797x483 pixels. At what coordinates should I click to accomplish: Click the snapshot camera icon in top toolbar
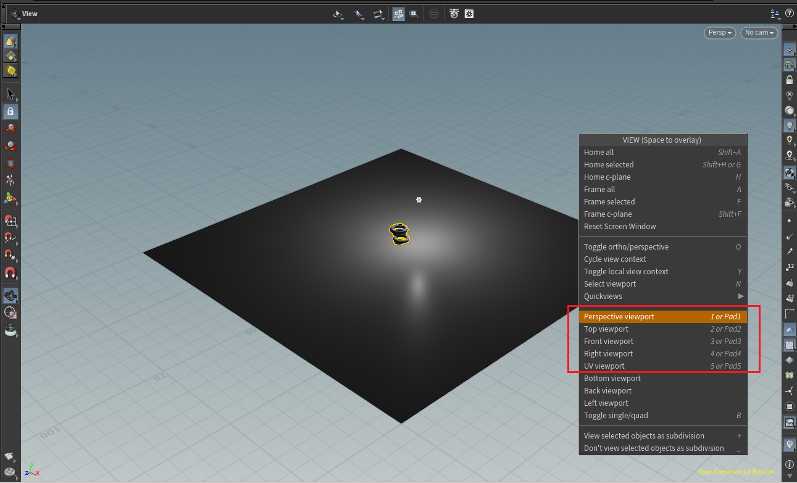coord(454,14)
